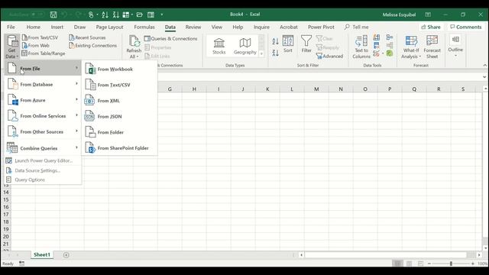The width and height of the screenshot is (489, 275).
Task: Choose From Workbook in the submenu
Action: (119, 70)
